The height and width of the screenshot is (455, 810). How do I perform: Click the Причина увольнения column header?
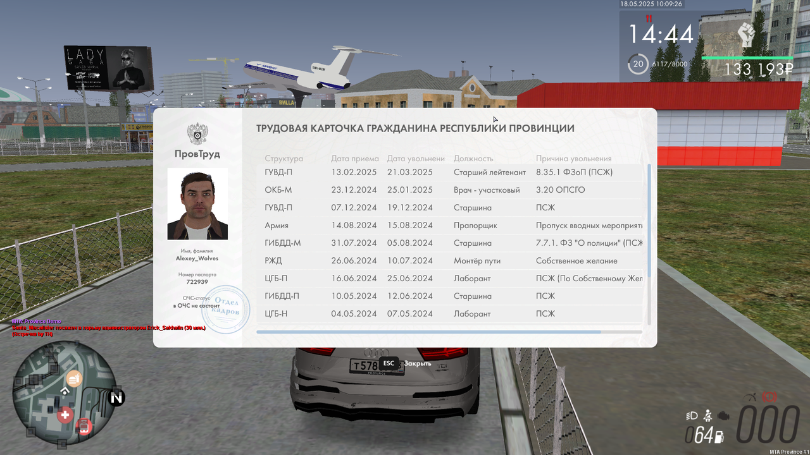574,159
